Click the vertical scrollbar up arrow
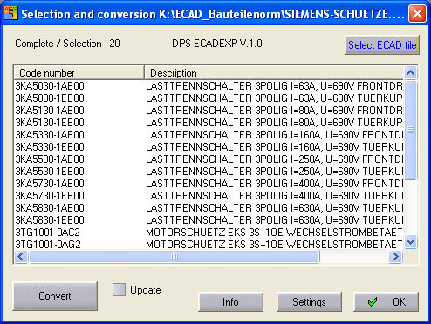The height and width of the screenshot is (324, 431). coord(410,72)
